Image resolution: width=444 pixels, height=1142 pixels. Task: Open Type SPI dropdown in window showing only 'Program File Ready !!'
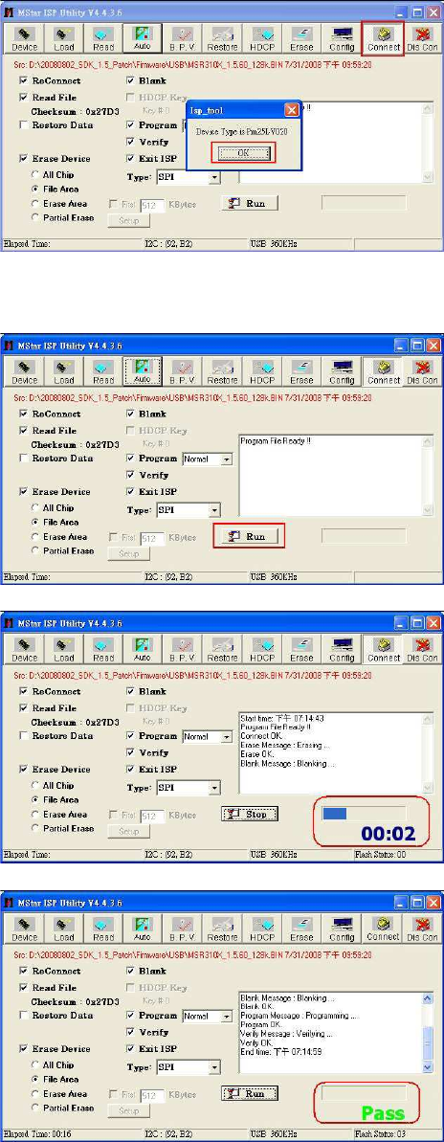(214, 510)
